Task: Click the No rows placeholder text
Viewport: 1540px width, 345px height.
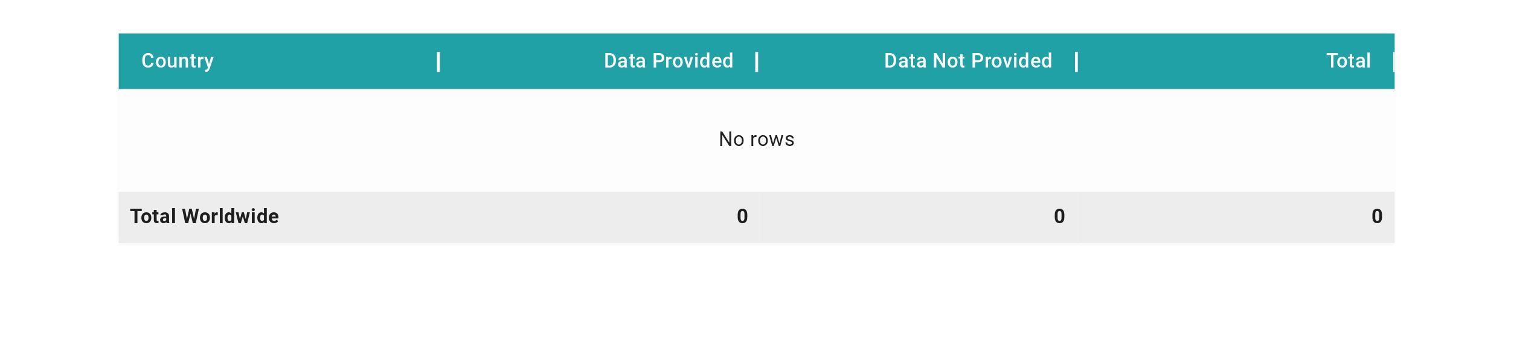Action: pyautogui.click(x=757, y=139)
